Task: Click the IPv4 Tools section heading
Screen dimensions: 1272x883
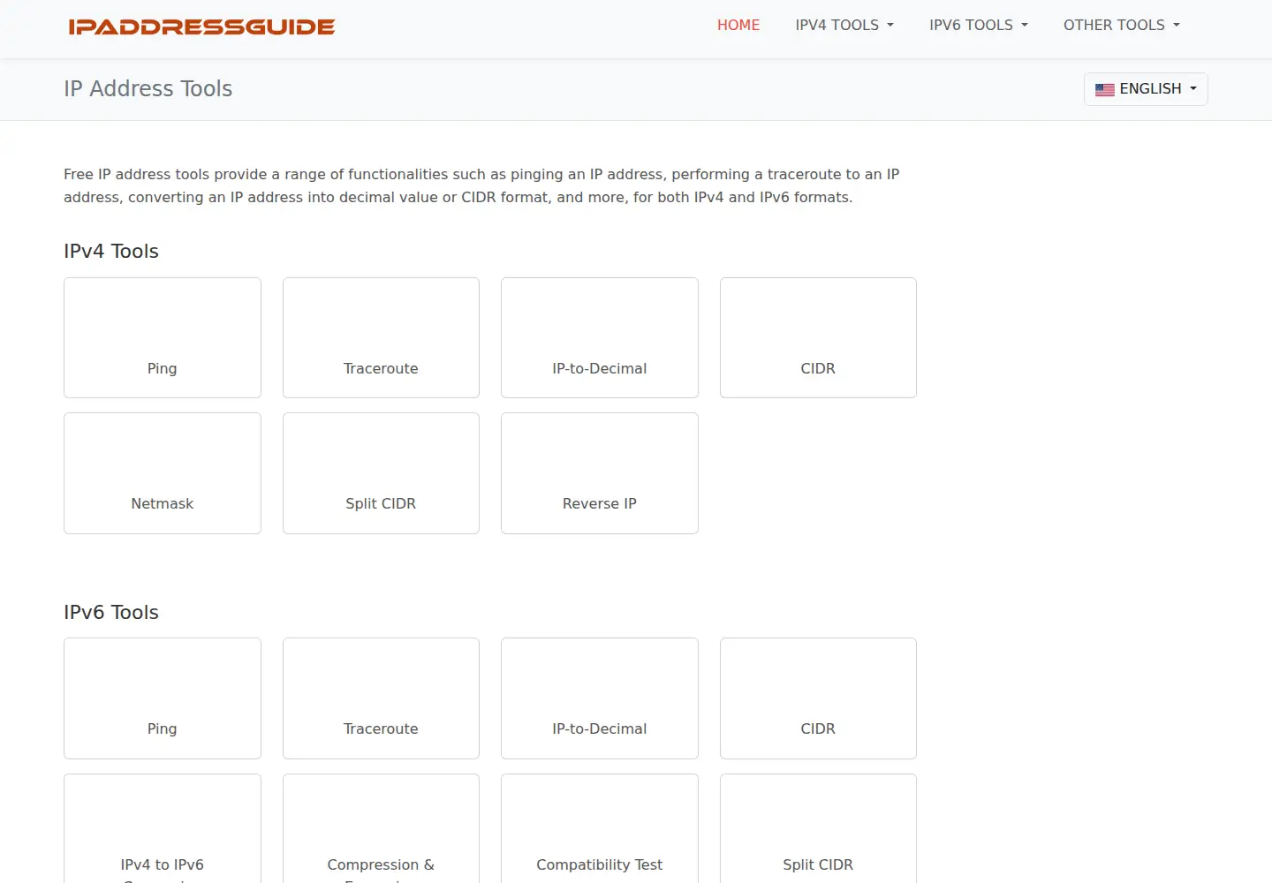Action: [x=111, y=251]
